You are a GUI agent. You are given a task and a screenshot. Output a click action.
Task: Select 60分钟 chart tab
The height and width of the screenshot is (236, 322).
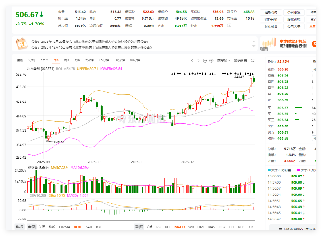coord(135,60)
